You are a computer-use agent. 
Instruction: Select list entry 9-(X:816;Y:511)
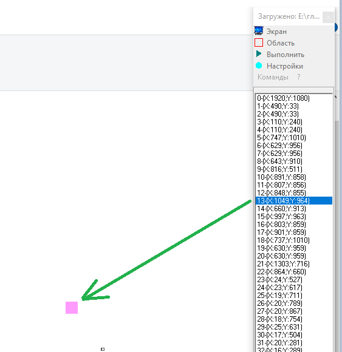click(293, 169)
